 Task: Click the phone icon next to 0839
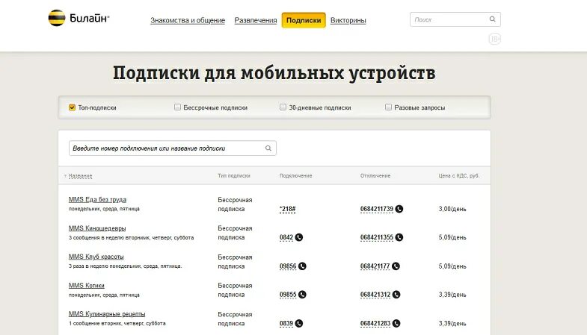[299, 323]
